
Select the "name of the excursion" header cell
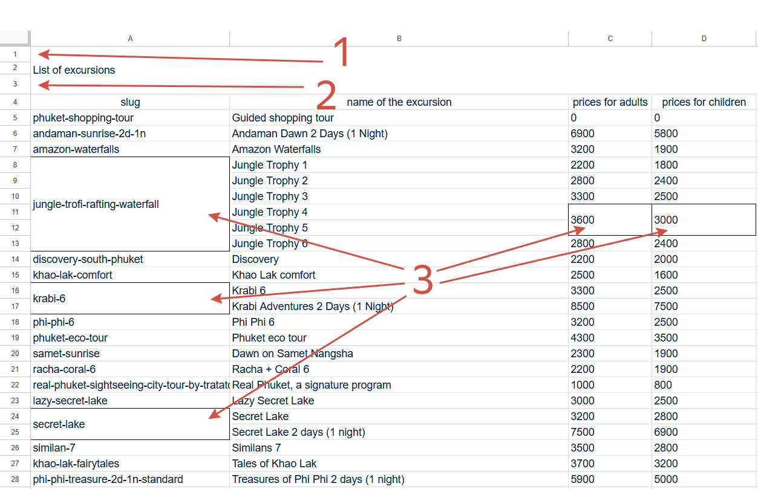click(x=399, y=102)
